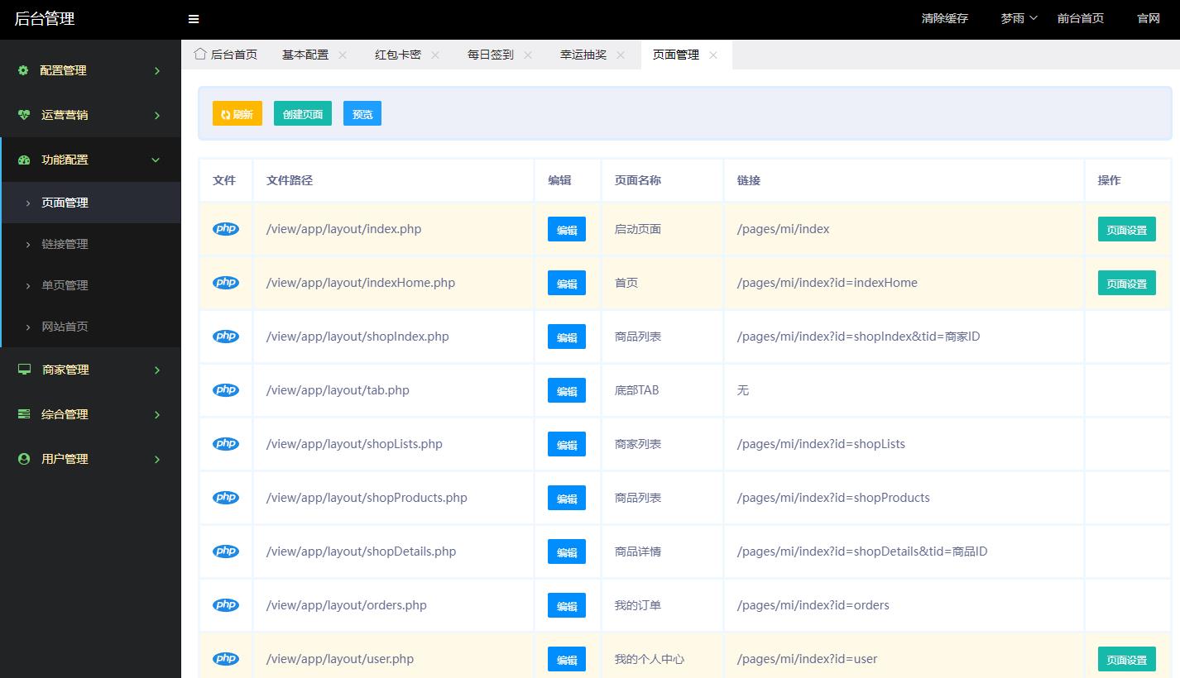The image size is (1180, 678).
Task: Click the 商家管理 monitor icon
Action: tap(24, 370)
